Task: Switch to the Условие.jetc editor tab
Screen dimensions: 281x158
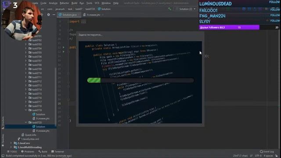Action: tap(93, 14)
